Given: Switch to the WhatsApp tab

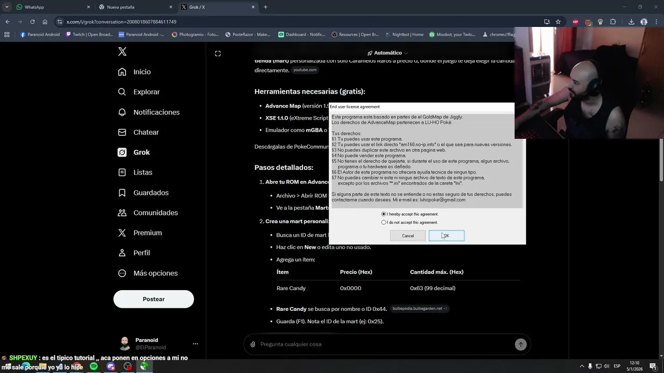Looking at the screenshot, I should [52, 7].
